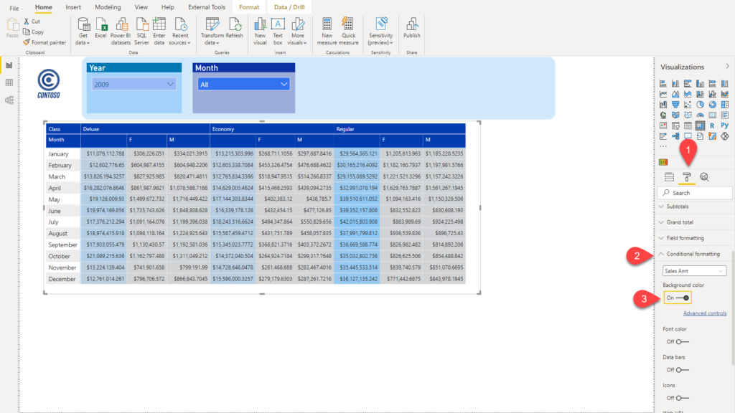Collapse the Visualizations pane arrow
Screen dimensions: 735x413
[728, 67]
